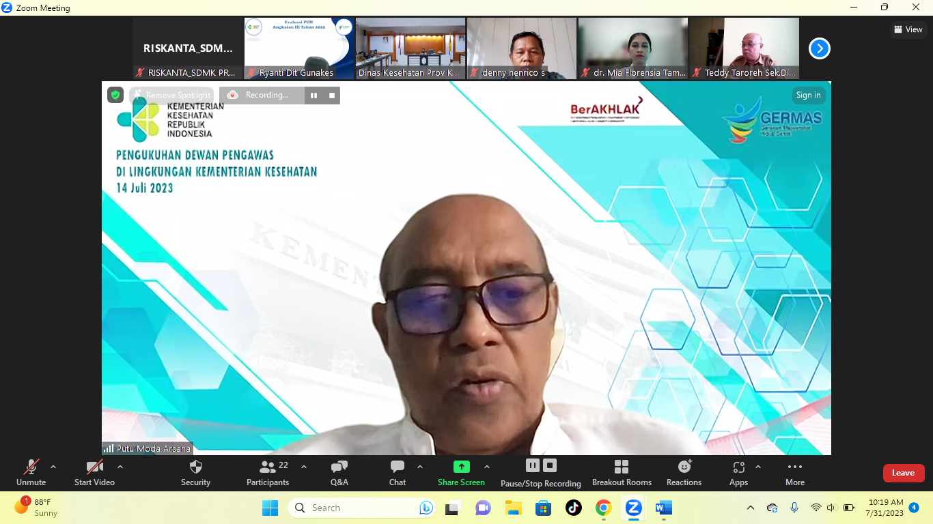933x524 pixels.
Task: Stop recording via top recording indicator
Action: click(x=332, y=96)
